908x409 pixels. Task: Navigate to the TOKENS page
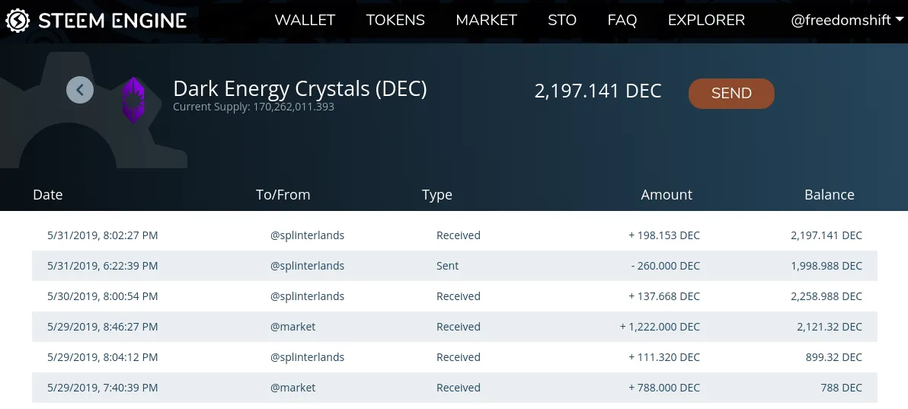click(x=395, y=21)
